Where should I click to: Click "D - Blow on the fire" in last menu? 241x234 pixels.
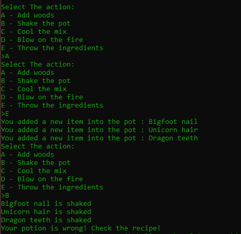tap(42, 179)
